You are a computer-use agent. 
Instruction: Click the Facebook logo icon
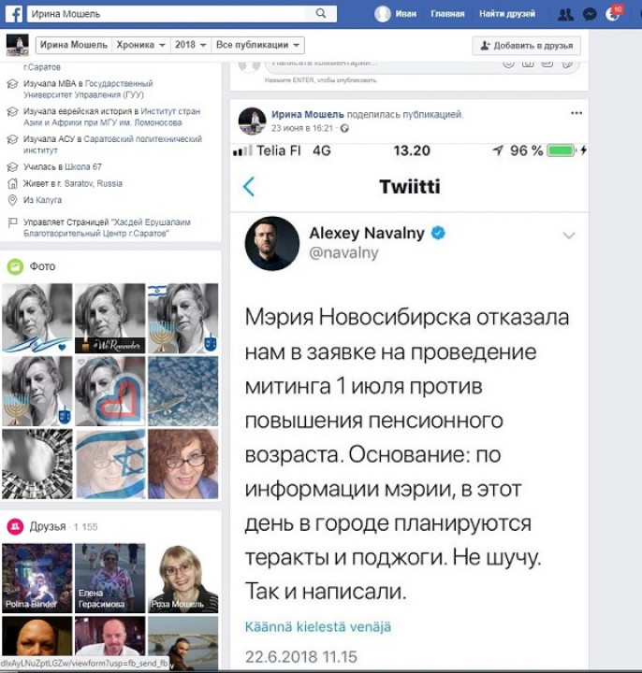click(x=14, y=14)
